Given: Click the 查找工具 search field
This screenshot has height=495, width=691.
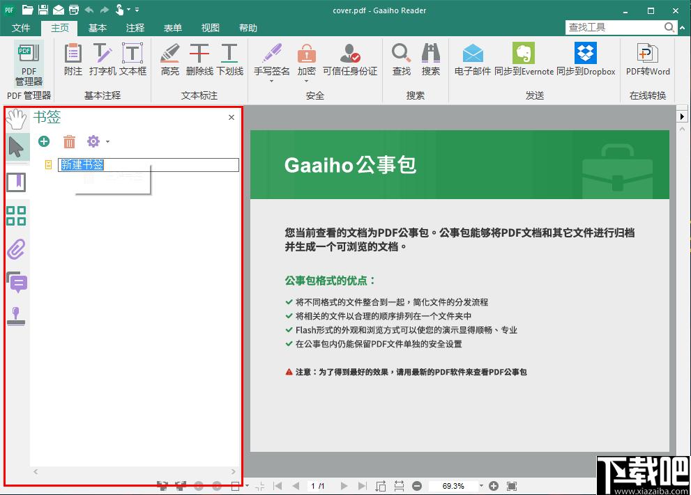Looking at the screenshot, I should point(615,27).
